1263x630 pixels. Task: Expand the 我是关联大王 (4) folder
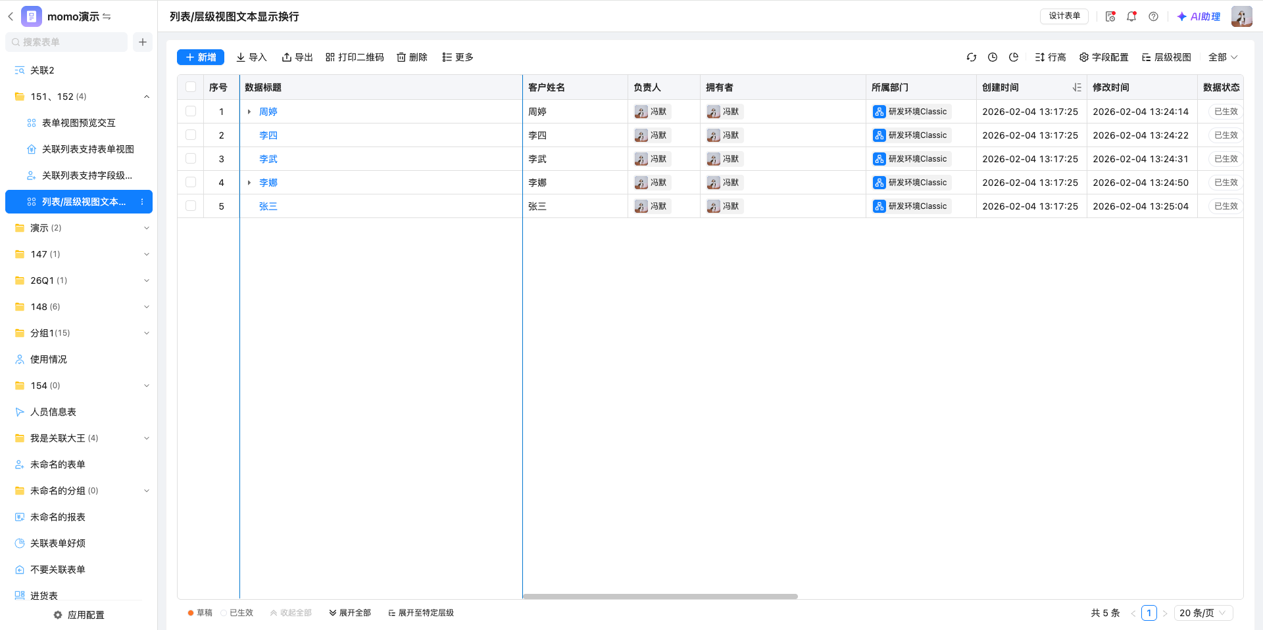pyautogui.click(x=147, y=438)
